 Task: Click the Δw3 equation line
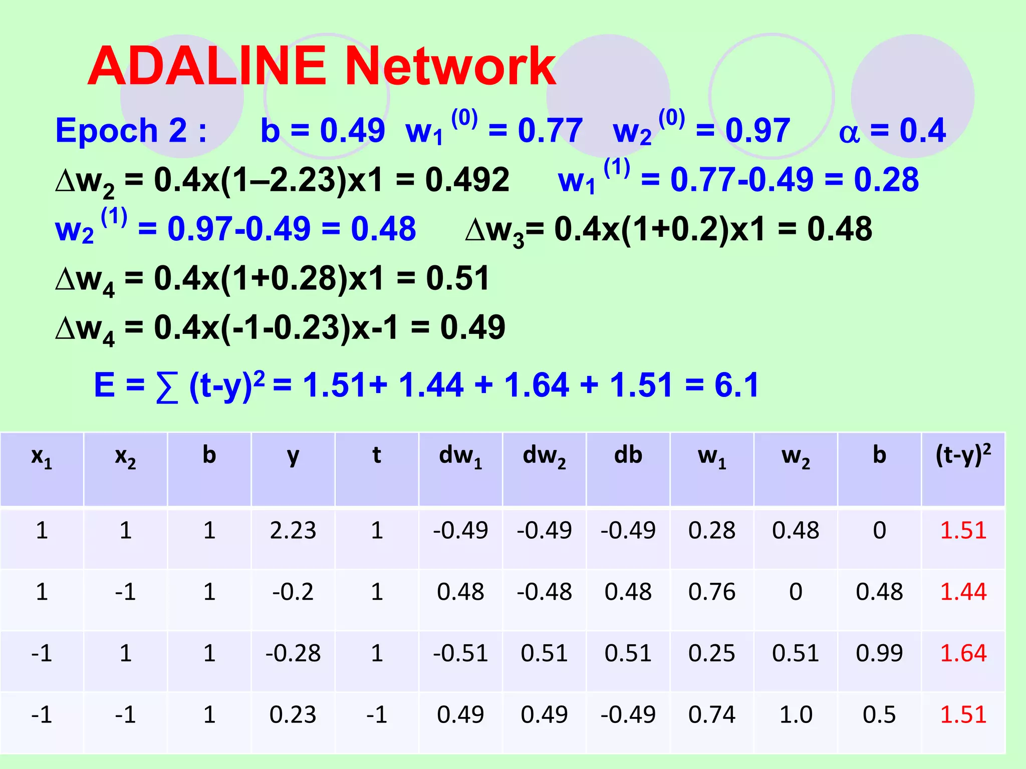pos(668,229)
